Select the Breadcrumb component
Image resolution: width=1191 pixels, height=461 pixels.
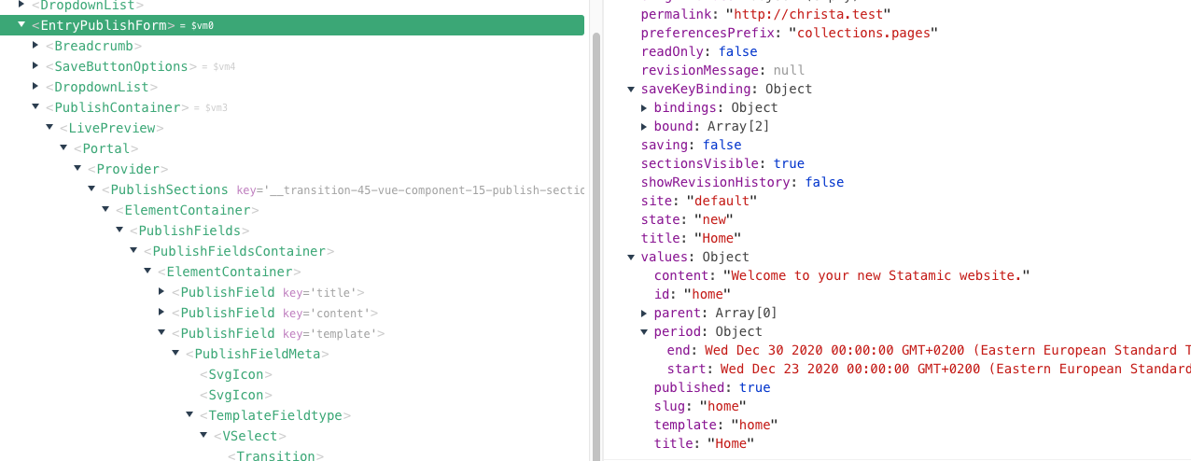pyautogui.click(x=93, y=46)
